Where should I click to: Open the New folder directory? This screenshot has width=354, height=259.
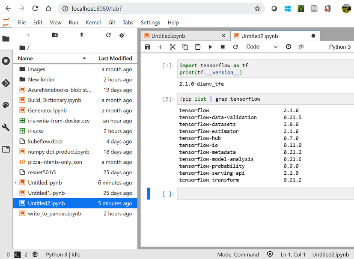(x=75, y=80)
